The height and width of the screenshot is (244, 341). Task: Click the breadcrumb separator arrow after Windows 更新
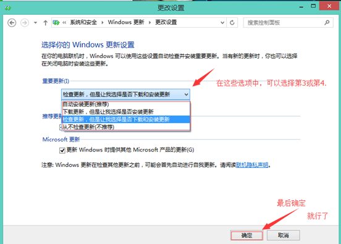[149, 22]
